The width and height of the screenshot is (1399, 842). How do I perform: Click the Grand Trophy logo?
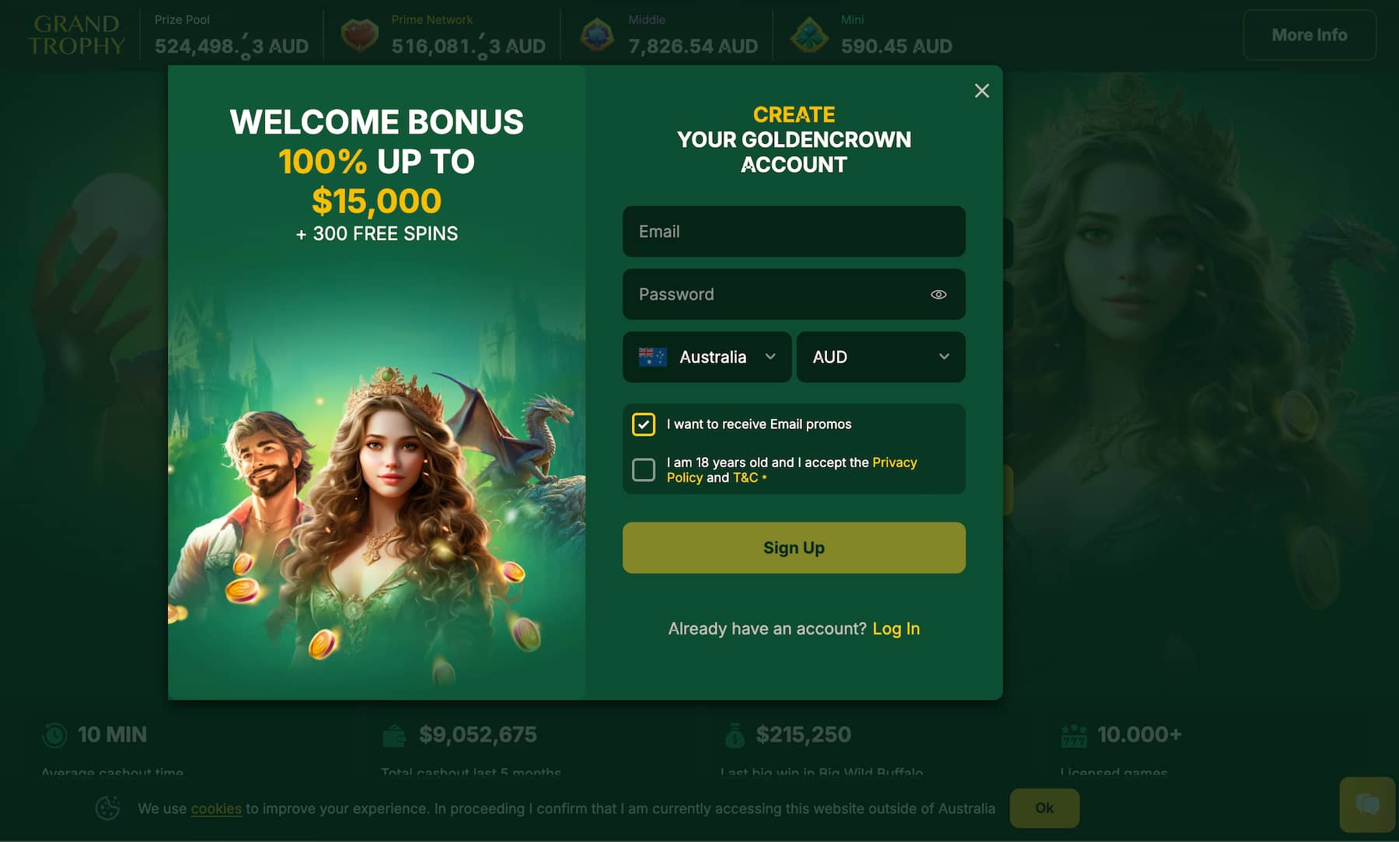pos(75,35)
